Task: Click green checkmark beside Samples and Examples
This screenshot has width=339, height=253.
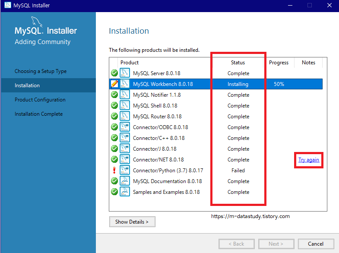Action: pyautogui.click(x=114, y=192)
